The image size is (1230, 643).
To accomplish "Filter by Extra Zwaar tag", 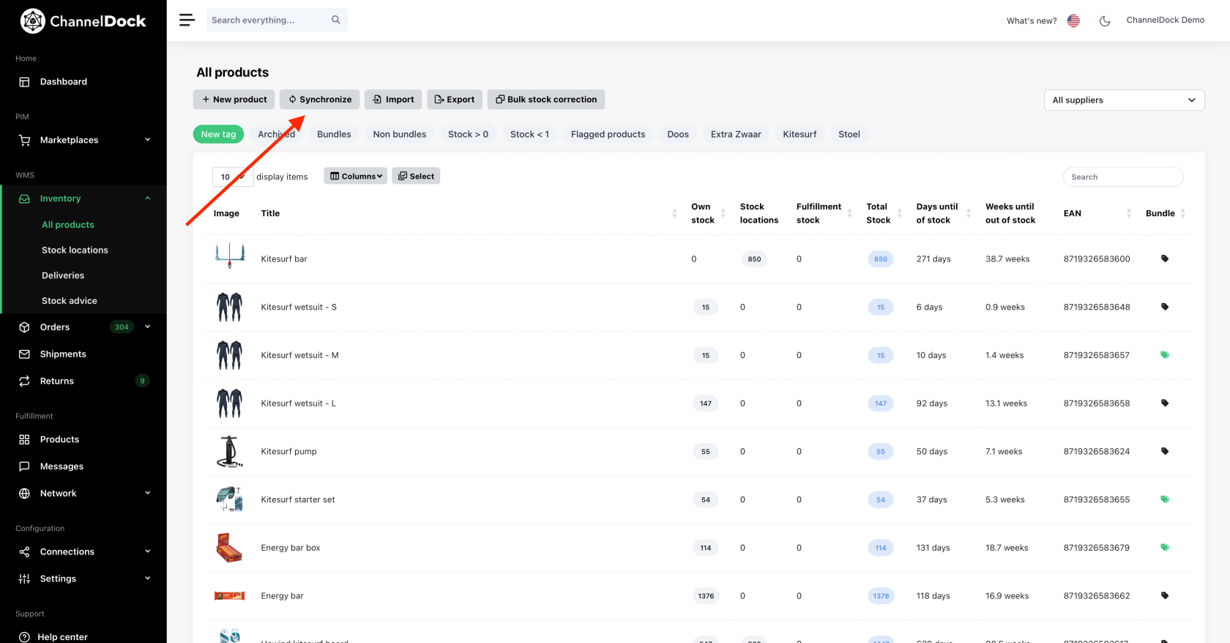I will [736, 134].
